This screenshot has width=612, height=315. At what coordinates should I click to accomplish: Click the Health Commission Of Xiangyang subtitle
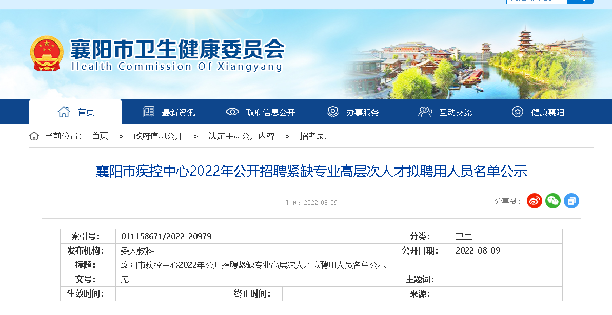177,66
